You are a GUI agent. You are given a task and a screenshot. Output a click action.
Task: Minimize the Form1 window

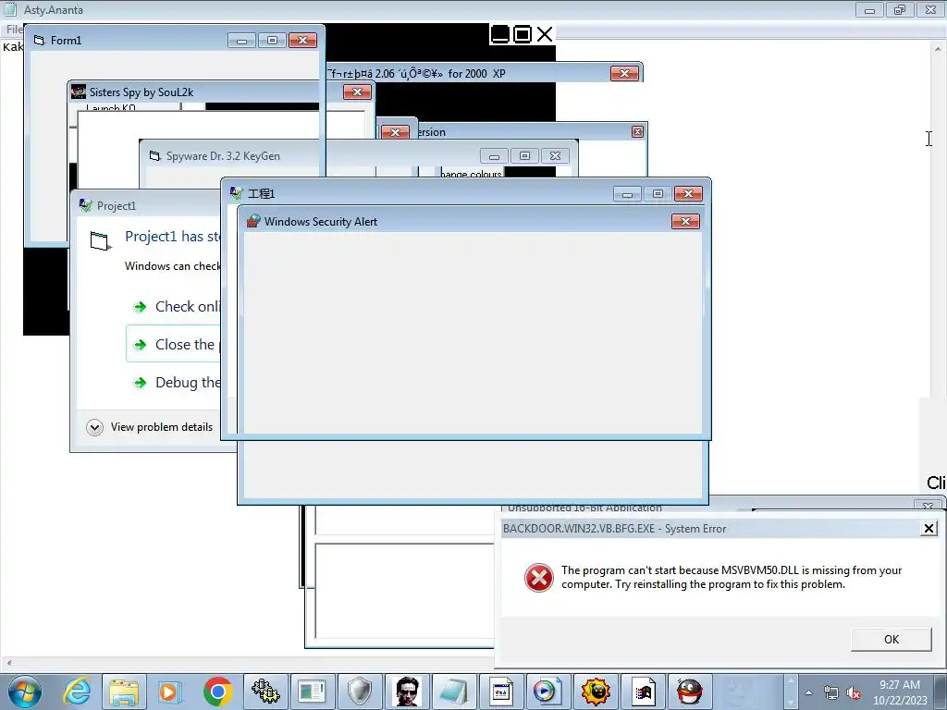click(241, 41)
